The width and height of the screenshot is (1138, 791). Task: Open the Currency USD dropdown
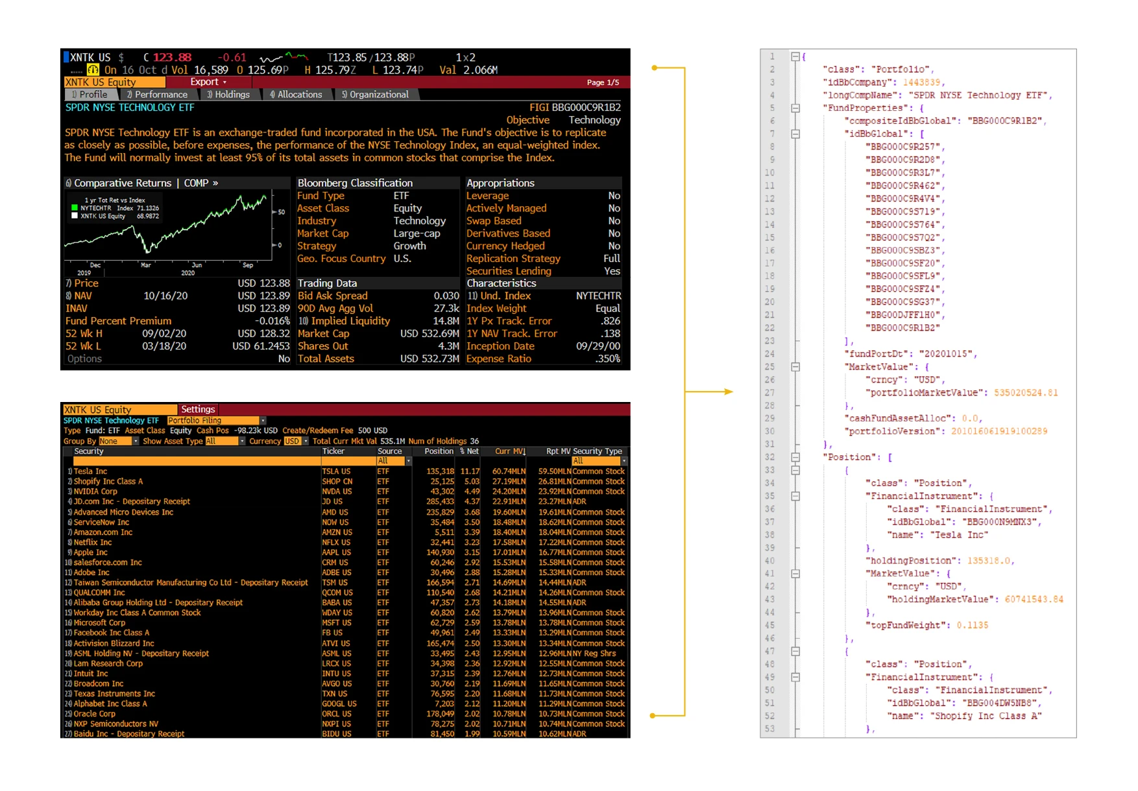297,441
